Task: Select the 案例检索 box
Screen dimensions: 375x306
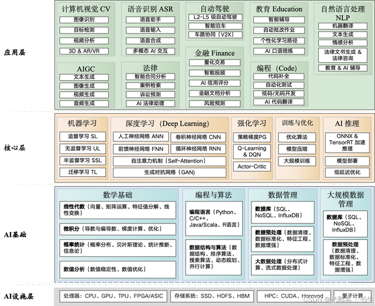Action: 150,86
